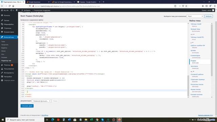Click the Выбрать button

click(x=209, y=16)
